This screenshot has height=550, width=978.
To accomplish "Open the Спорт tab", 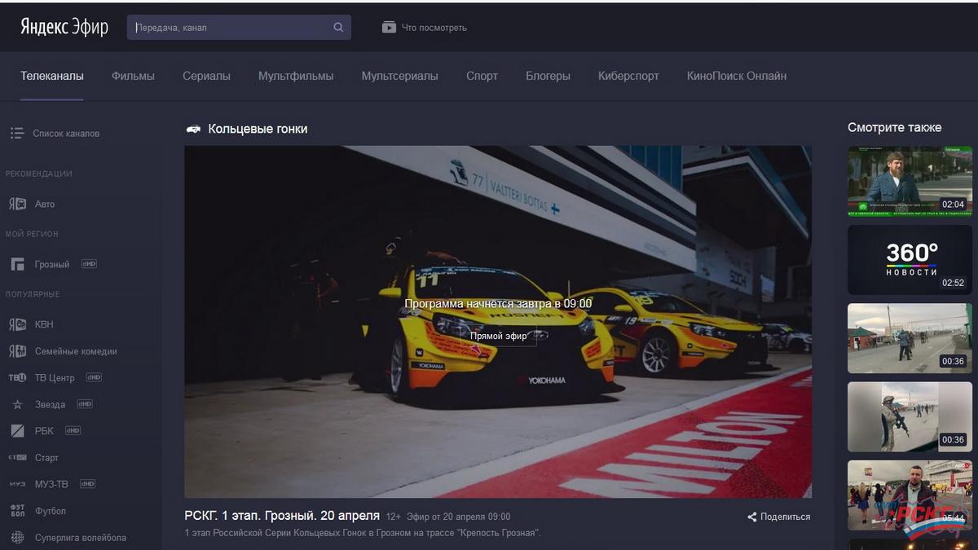I will (x=482, y=76).
